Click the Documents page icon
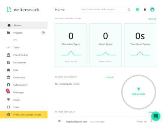 8,62
